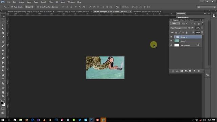The height and width of the screenshot is (122, 217).
Task: Select the Healing Brush tool
Action: [x=3, y=42]
